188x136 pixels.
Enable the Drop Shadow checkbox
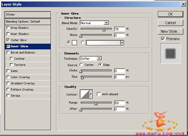8,28
